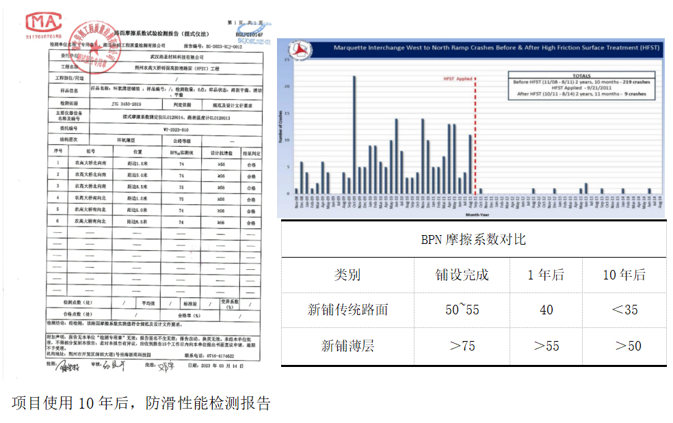The width and height of the screenshot is (673, 423).
Task: Click the commission number WT-2023-010
Action: point(176,130)
